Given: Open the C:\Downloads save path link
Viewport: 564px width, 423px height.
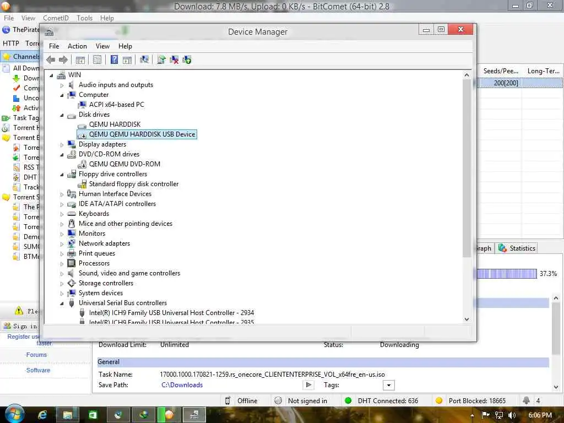Looking at the screenshot, I should pyautogui.click(x=182, y=385).
